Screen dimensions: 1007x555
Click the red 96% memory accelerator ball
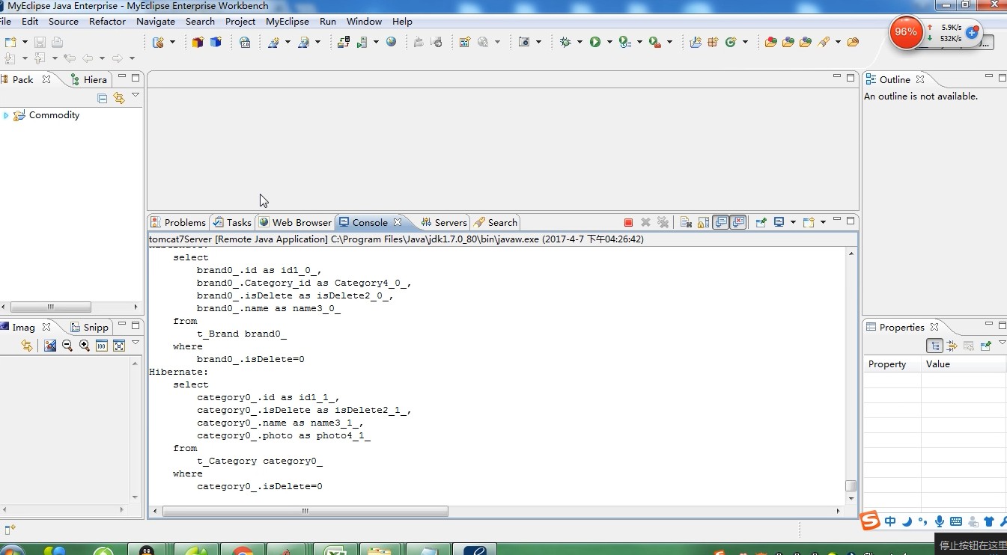tap(906, 32)
